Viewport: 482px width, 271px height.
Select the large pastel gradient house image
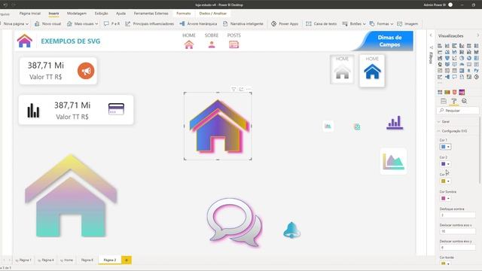tap(71, 196)
